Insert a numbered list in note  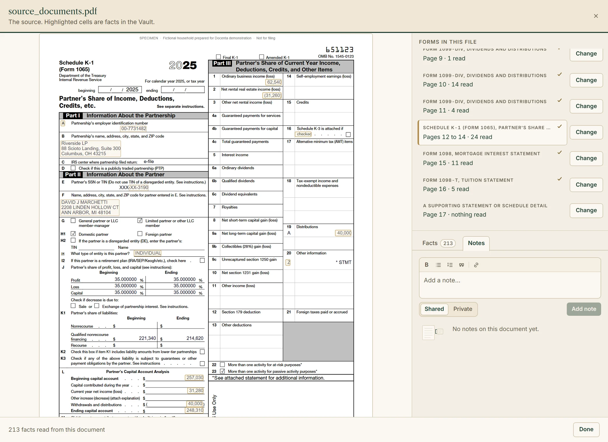coord(450,265)
